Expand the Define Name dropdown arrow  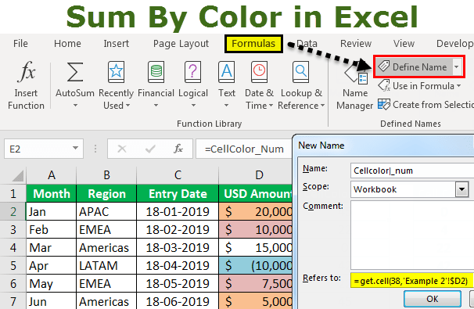click(x=457, y=66)
